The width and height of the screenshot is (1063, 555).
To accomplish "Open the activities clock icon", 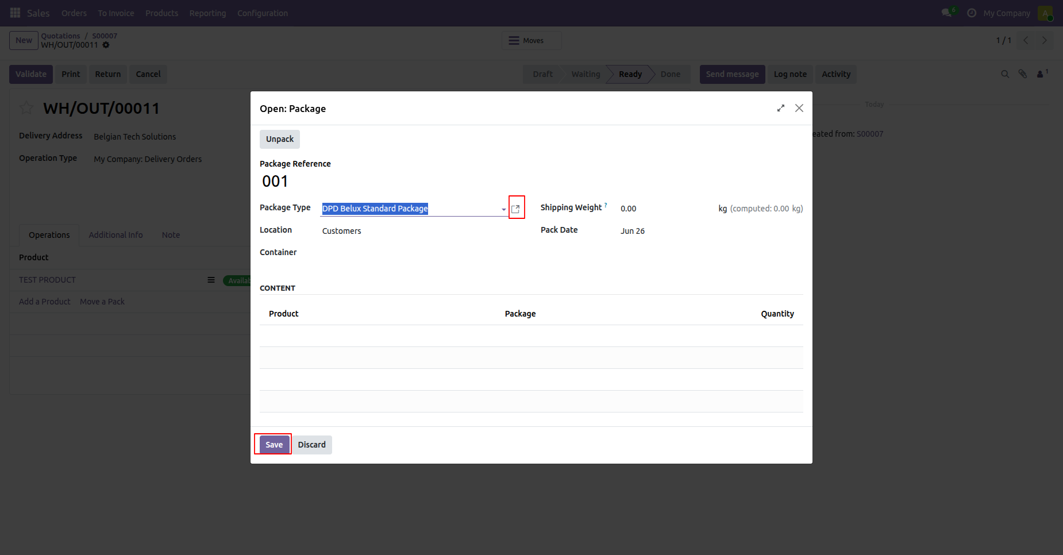I will point(972,13).
